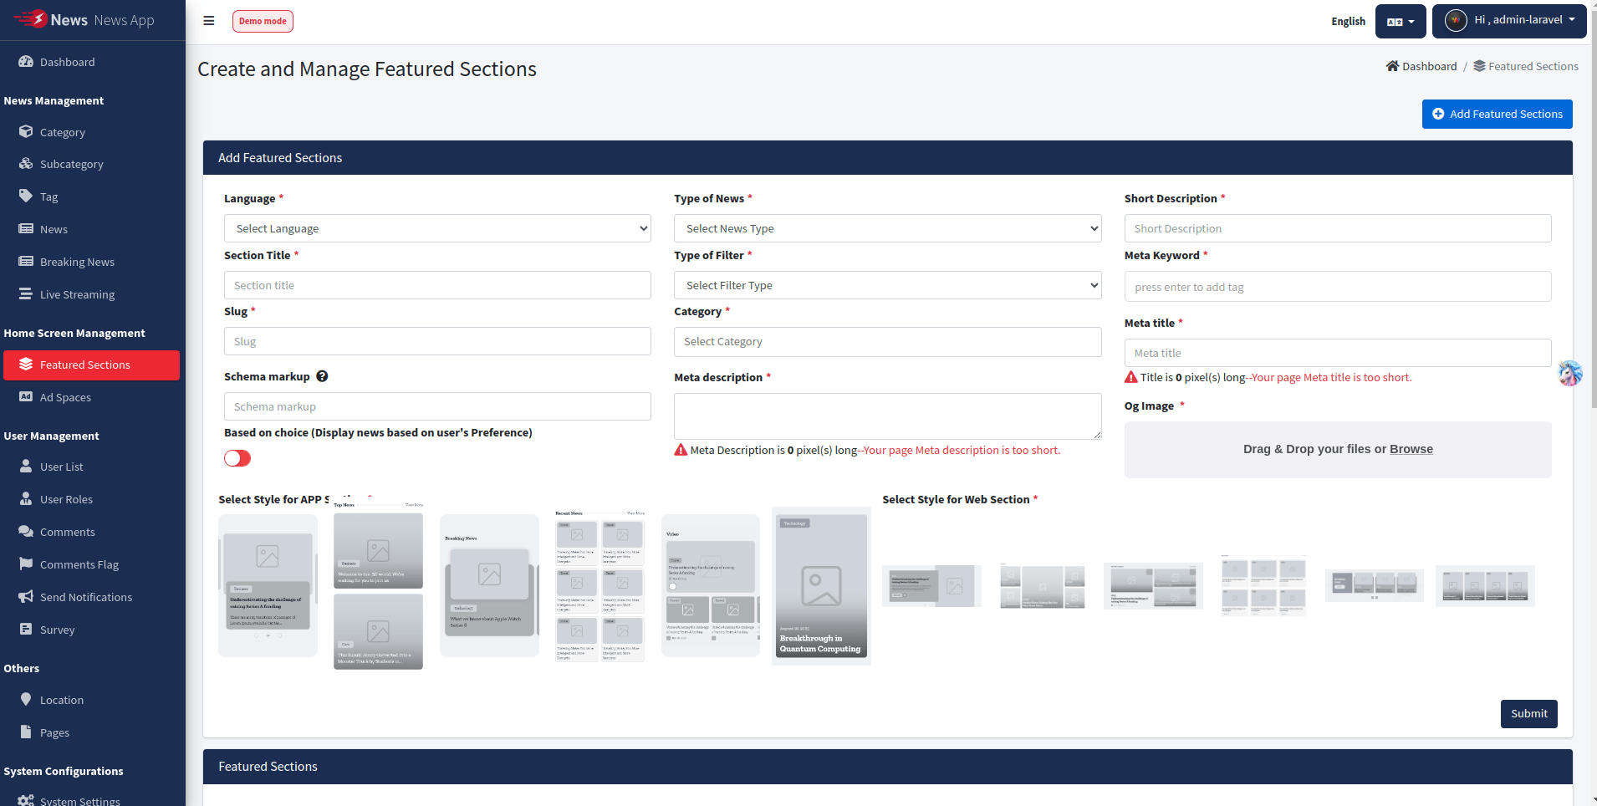The width and height of the screenshot is (1597, 806).
Task: Click the Add Featured Sections button
Action: (x=1497, y=114)
